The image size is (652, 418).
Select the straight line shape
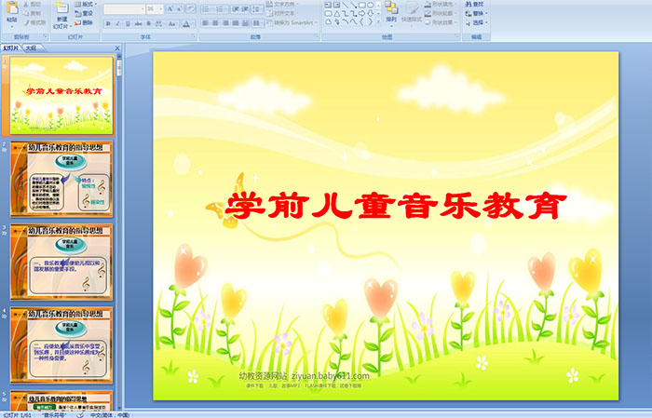point(346,5)
